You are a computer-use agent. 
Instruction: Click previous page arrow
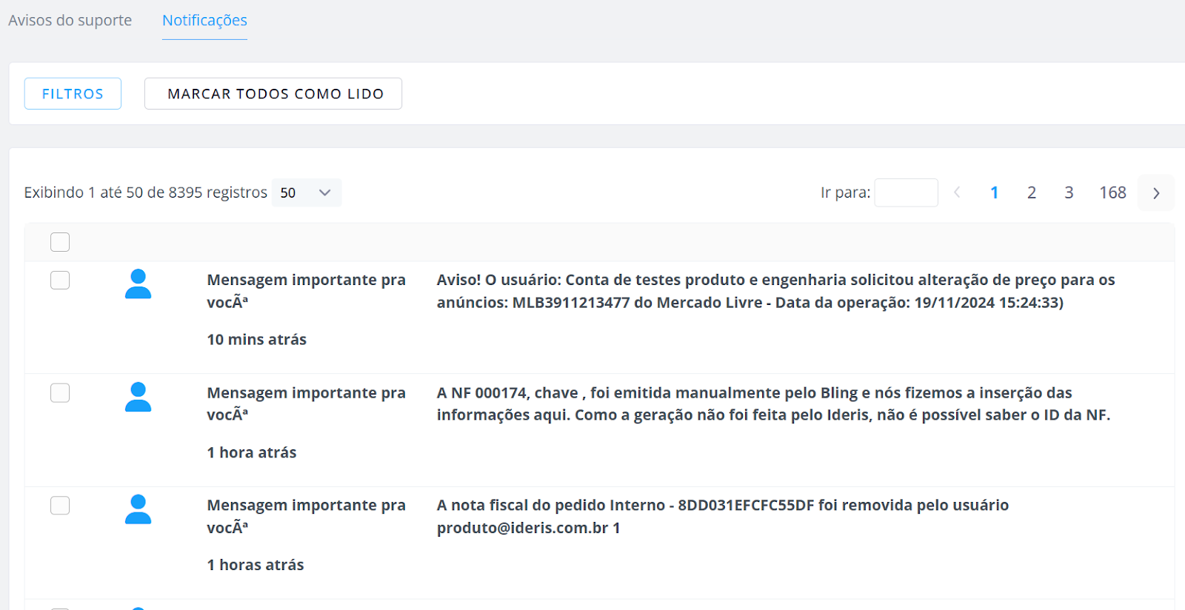pos(957,192)
